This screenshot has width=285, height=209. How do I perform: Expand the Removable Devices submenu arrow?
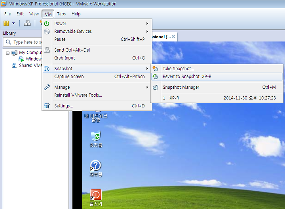pyautogui.click(x=147, y=31)
